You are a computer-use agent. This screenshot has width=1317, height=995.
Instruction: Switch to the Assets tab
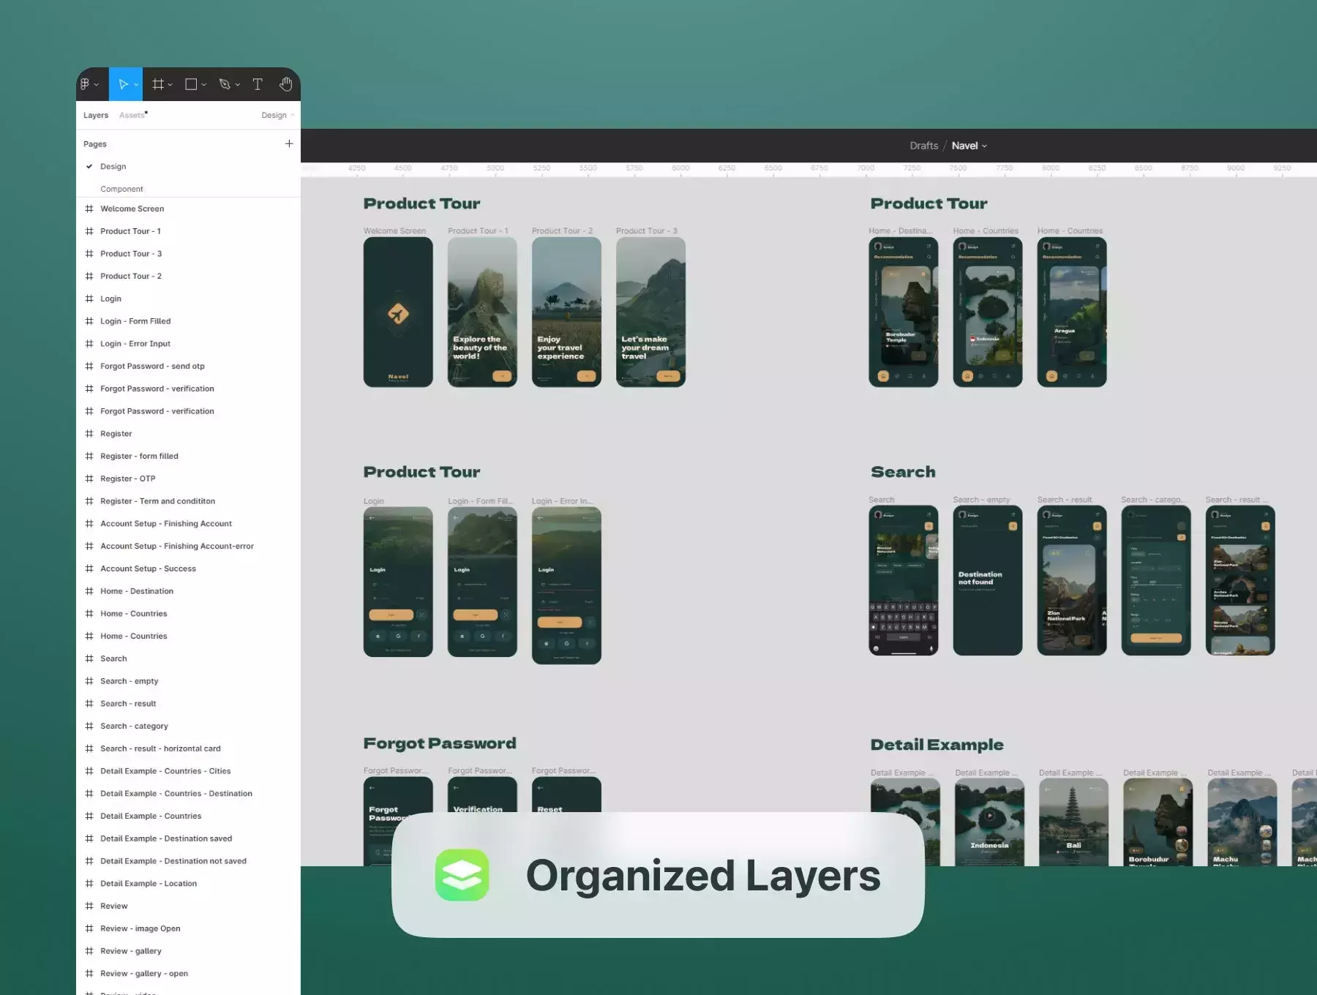(132, 115)
